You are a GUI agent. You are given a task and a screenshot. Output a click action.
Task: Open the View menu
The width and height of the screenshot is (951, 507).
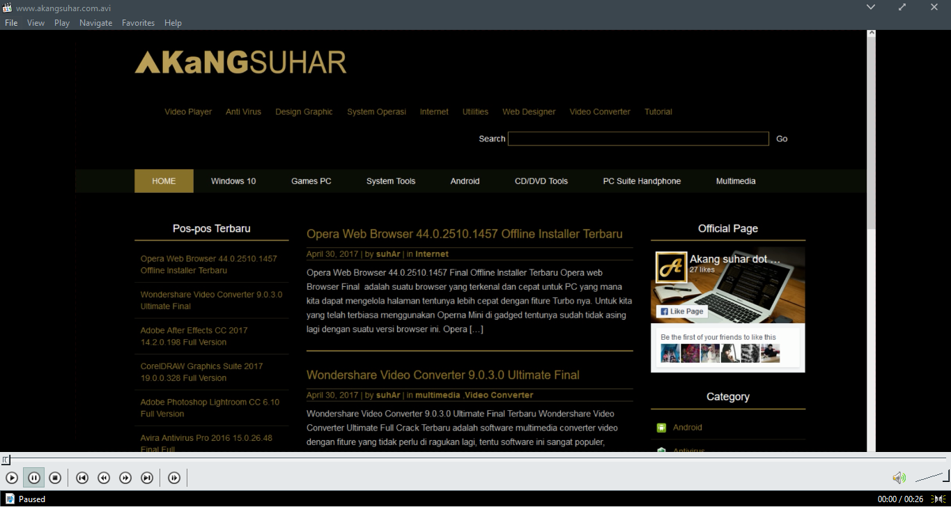tap(36, 23)
